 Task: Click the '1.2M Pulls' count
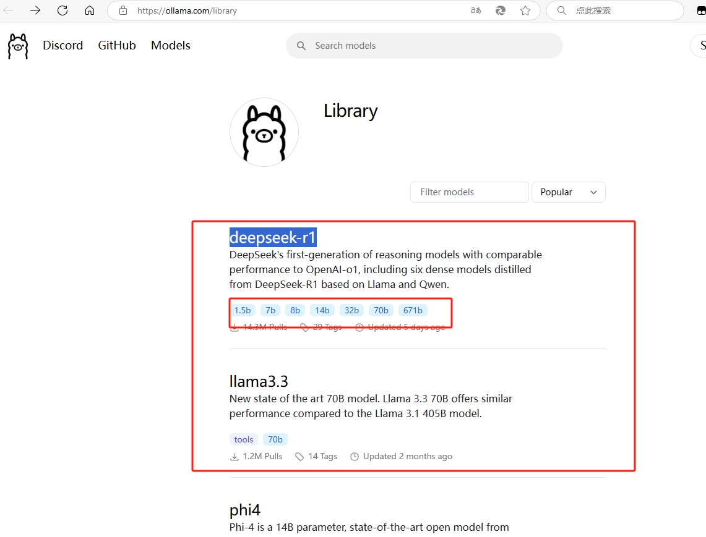[262, 457]
